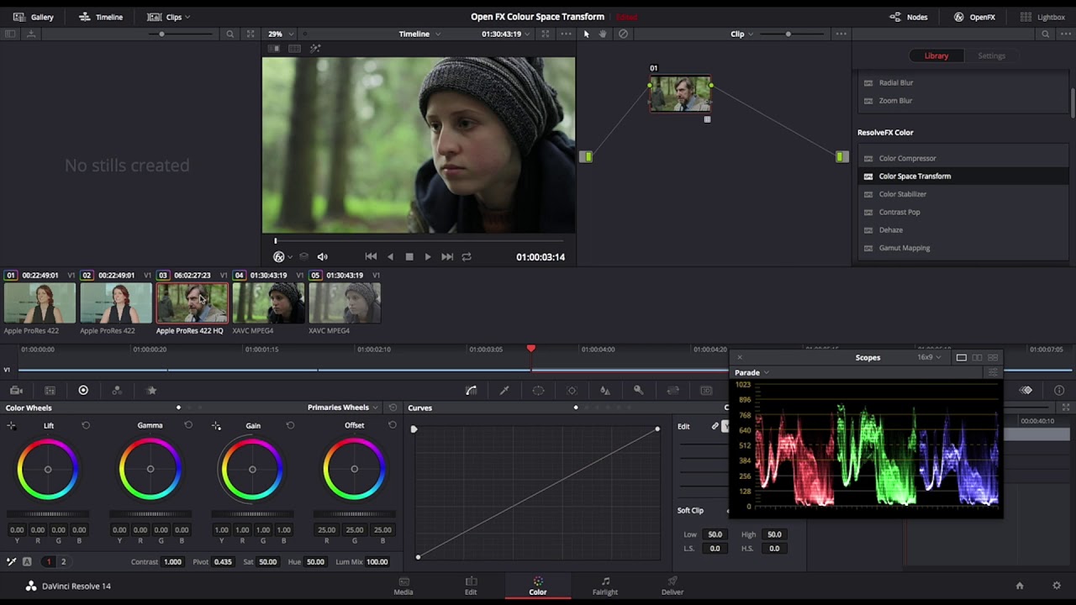Image resolution: width=1076 pixels, height=605 pixels.
Task: Open the Curves palette icon
Action: (x=471, y=391)
